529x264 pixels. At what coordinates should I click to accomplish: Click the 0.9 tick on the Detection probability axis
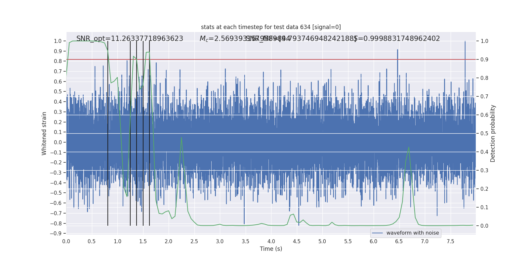tap(484, 59)
